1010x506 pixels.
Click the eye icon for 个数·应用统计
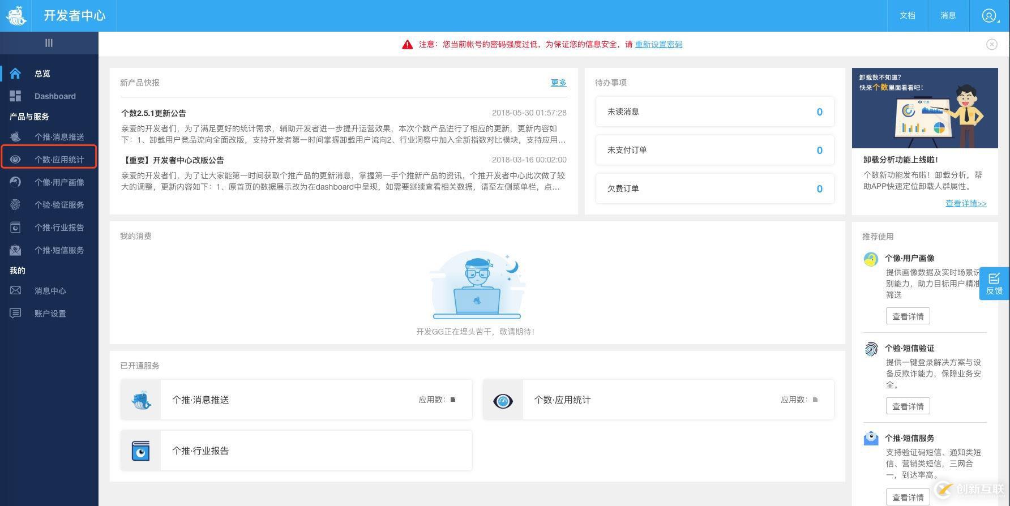[15, 160]
